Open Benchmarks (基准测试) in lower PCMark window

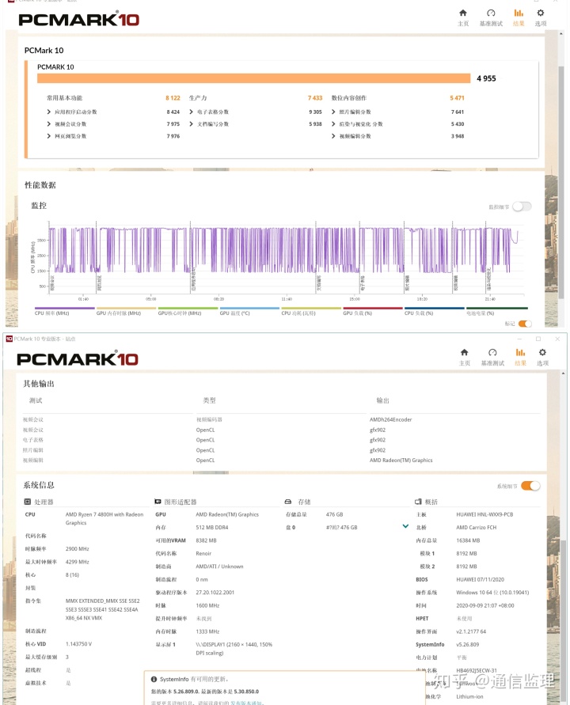click(492, 357)
